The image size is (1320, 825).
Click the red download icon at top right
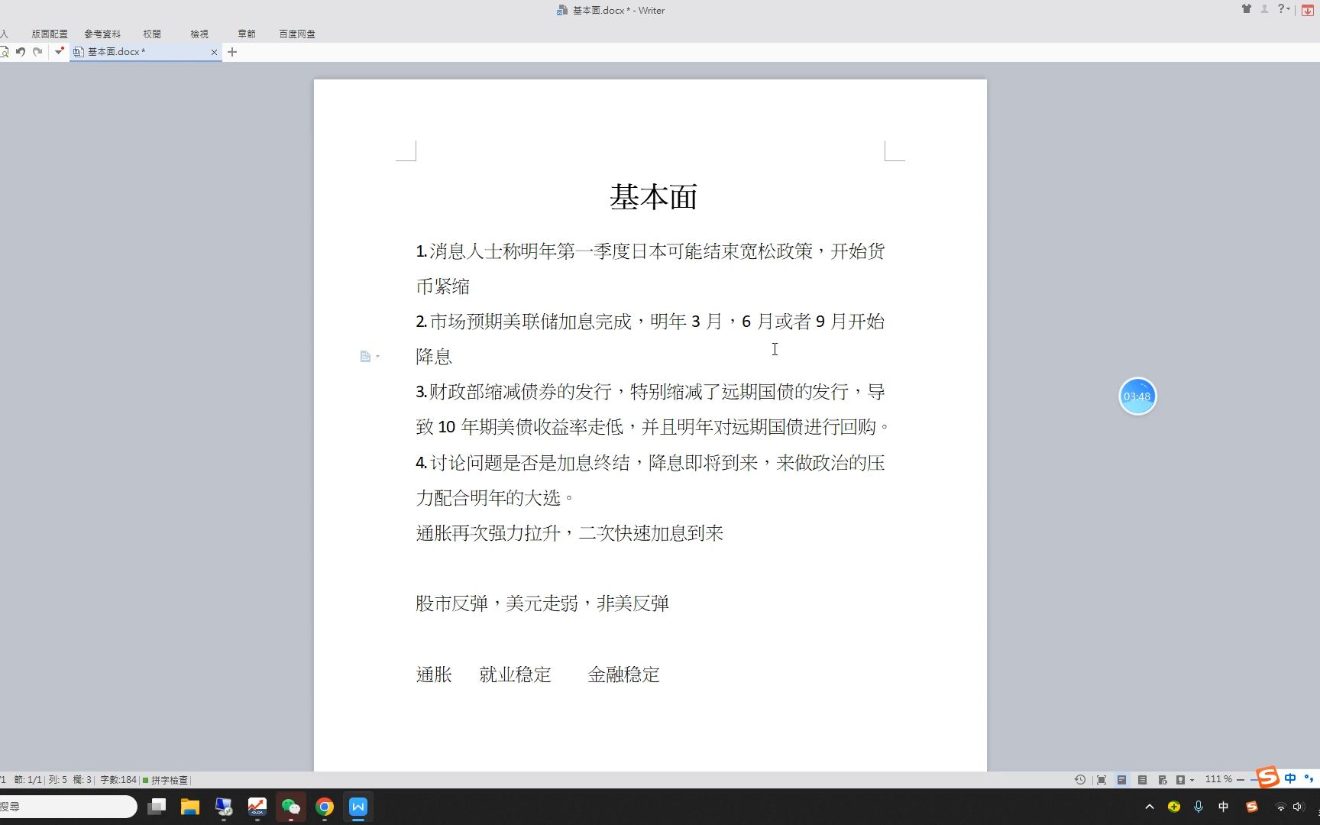point(1308,10)
